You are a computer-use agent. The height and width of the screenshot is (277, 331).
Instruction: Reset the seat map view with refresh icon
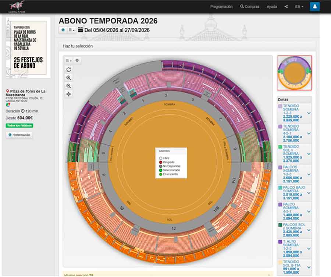point(69,70)
